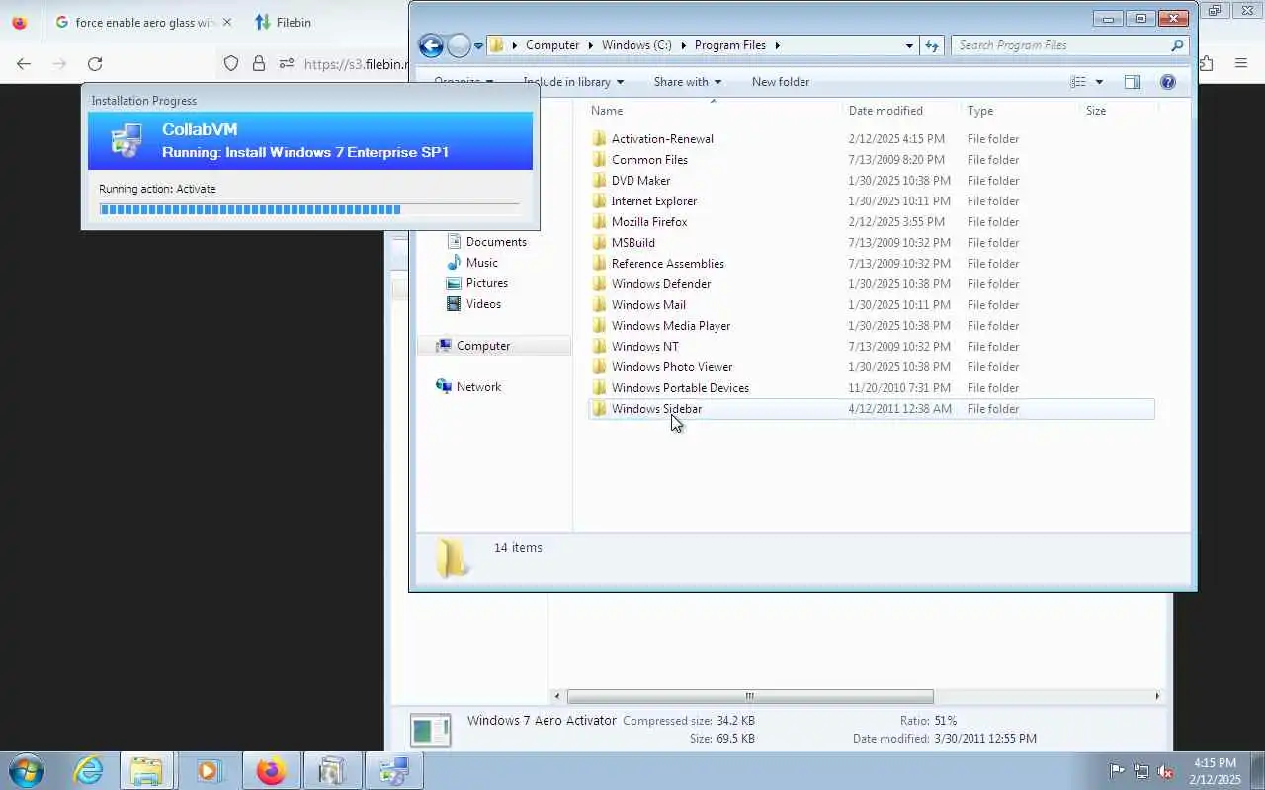Click the magnifier icon in the search box
Screen dimensions: 1265x790
pos(1176,45)
